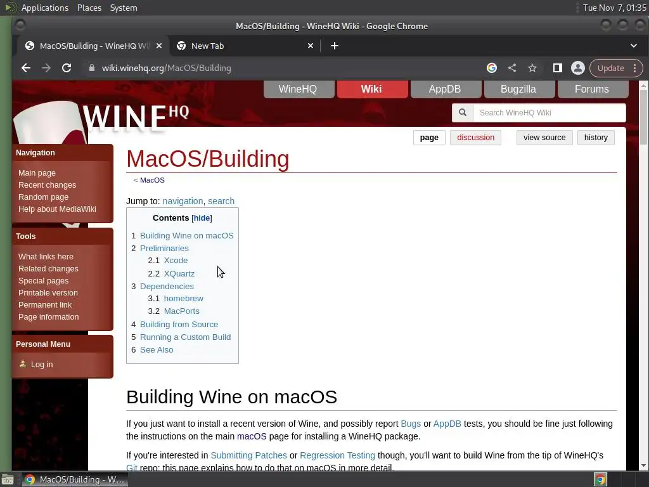
Task: Click the Update button in Chrome
Action: pos(610,68)
